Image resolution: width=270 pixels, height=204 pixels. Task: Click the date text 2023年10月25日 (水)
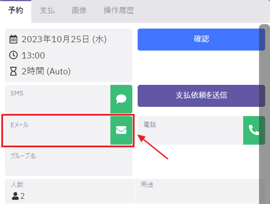point(64,40)
